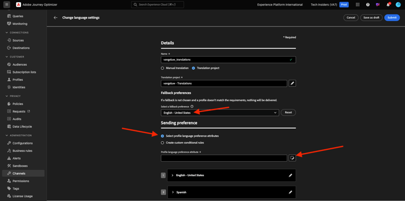The width and height of the screenshot is (405, 201).
Task: Click the Subscription lists sidebar icon
Action: tap(9, 72)
